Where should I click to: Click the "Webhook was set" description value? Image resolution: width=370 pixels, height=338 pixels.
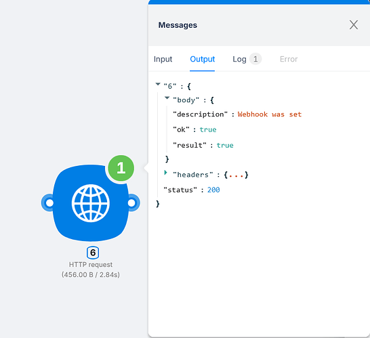pos(270,114)
